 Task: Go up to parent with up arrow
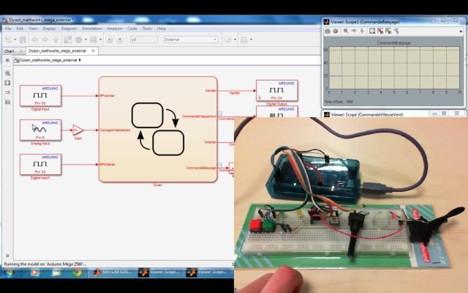(56, 40)
